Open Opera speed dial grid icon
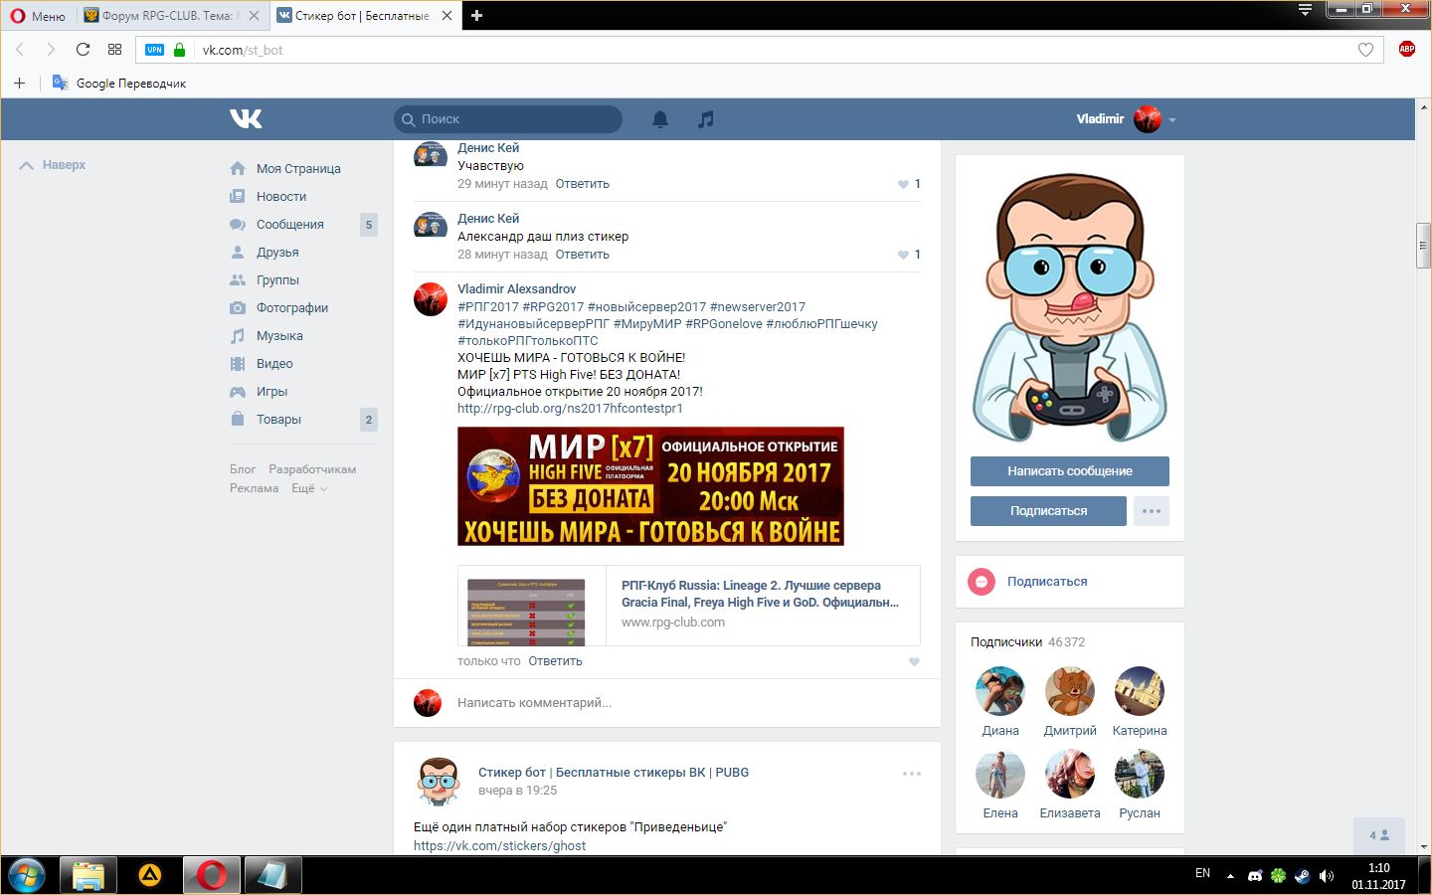 coord(114,50)
